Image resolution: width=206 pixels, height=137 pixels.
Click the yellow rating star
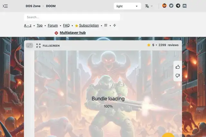pos(149,45)
